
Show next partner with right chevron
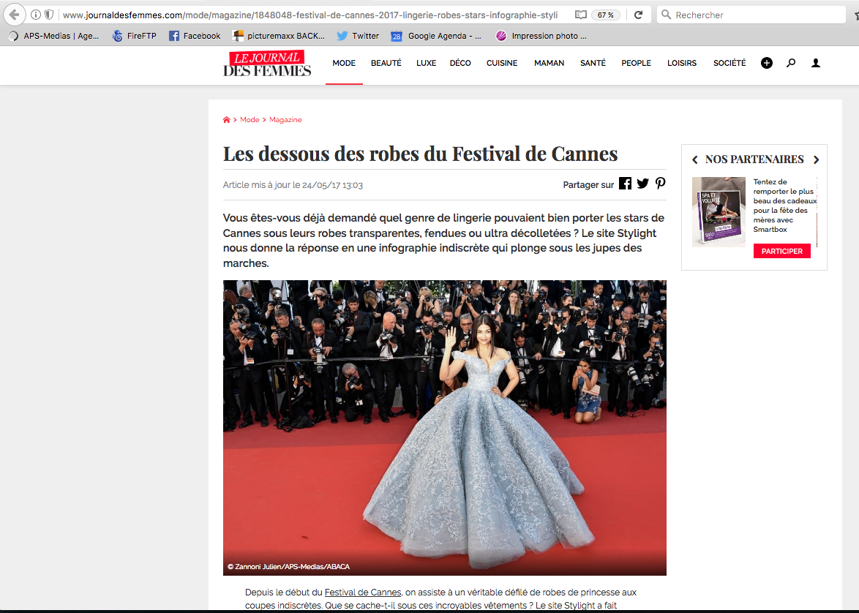[x=817, y=159]
